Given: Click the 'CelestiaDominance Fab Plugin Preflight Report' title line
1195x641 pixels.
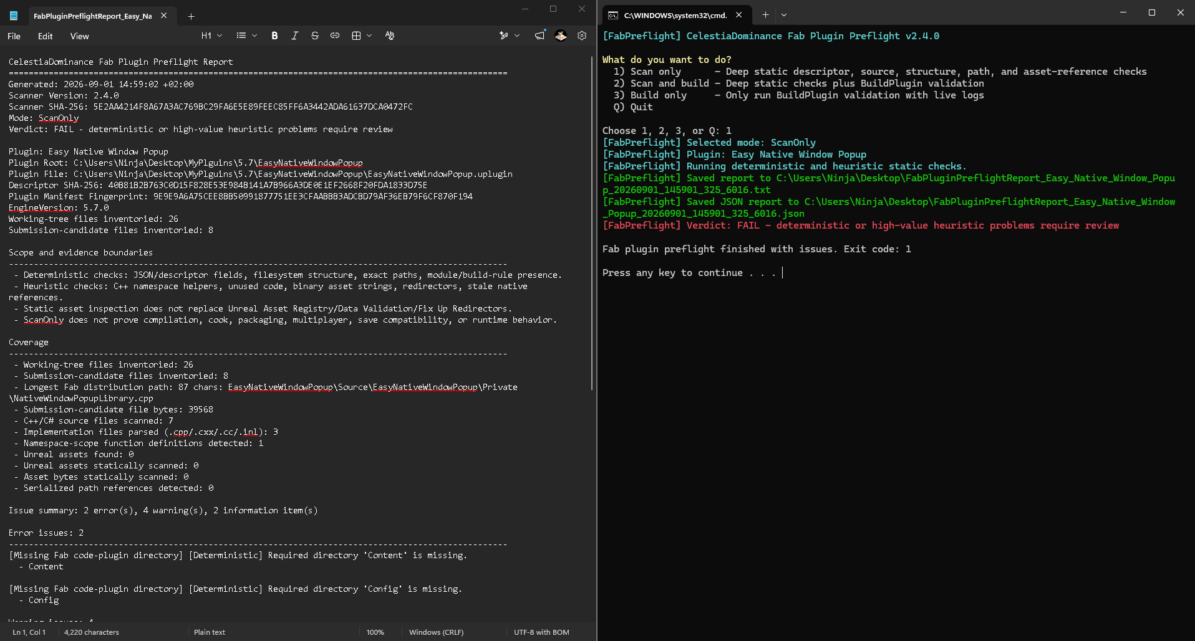Looking at the screenshot, I should 120,62.
